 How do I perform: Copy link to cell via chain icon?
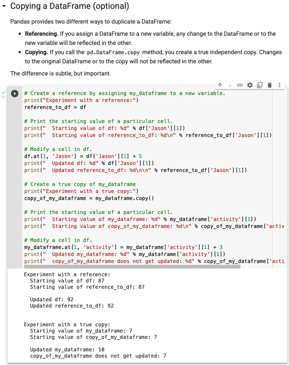click(x=240, y=85)
